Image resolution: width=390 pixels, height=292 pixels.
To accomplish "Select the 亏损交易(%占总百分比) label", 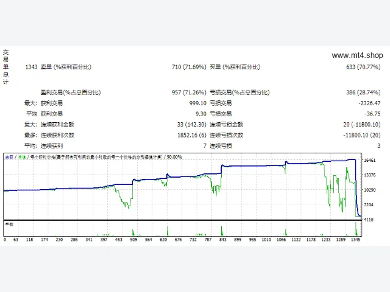I will click(239, 92).
